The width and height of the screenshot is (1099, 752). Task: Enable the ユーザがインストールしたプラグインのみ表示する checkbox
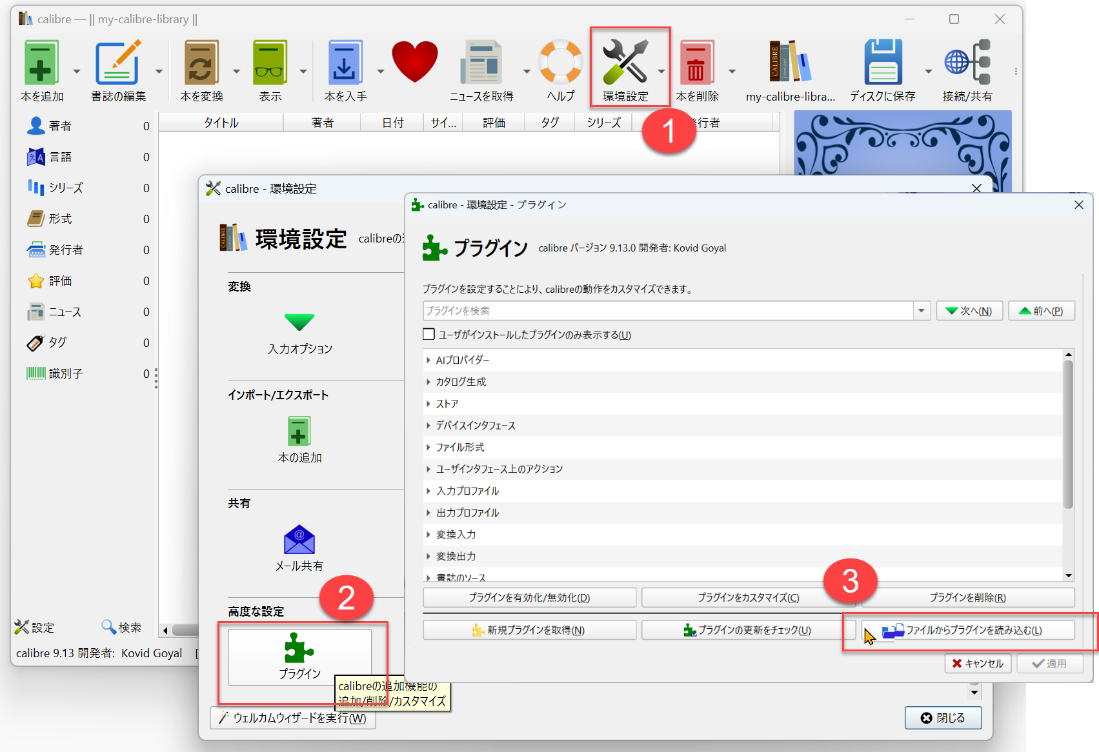429,334
